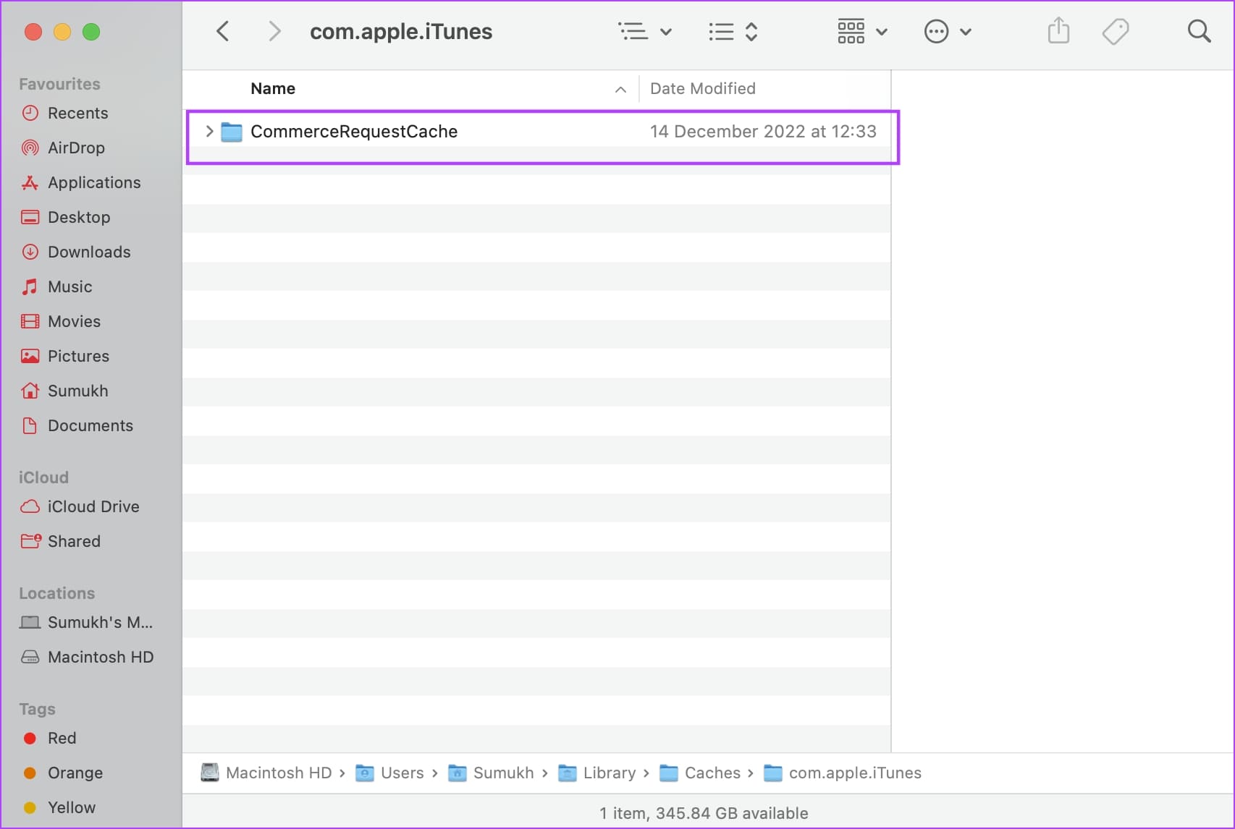Open Documents in the sidebar

[90, 425]
